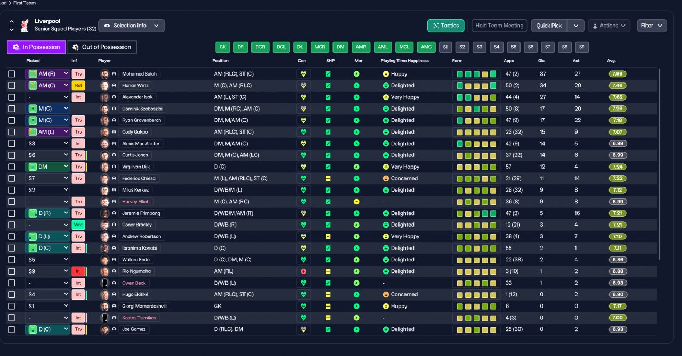The height and width of the screenshot is (356, 682).
Task: Tick the checkbox for Alexander Isak
Action: tap(12, 97)
